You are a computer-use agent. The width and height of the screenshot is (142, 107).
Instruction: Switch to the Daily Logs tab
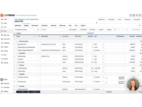click(x=62, y=25)
